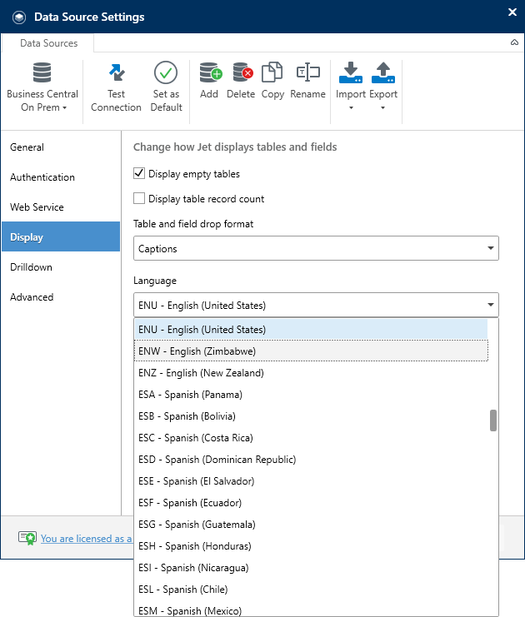Uncheck Display empty tables

pos(139,173)
